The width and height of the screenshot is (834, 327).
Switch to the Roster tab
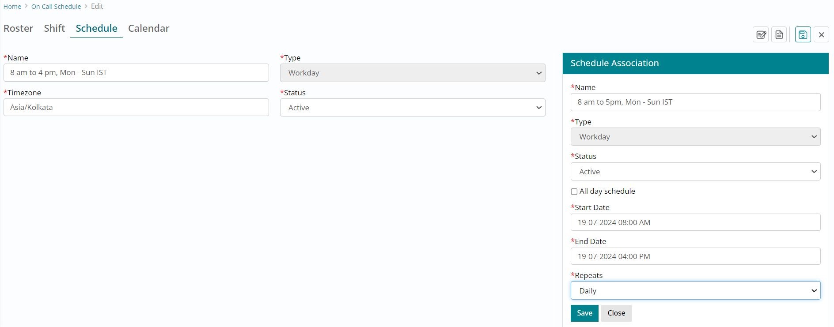pos(18,28)
